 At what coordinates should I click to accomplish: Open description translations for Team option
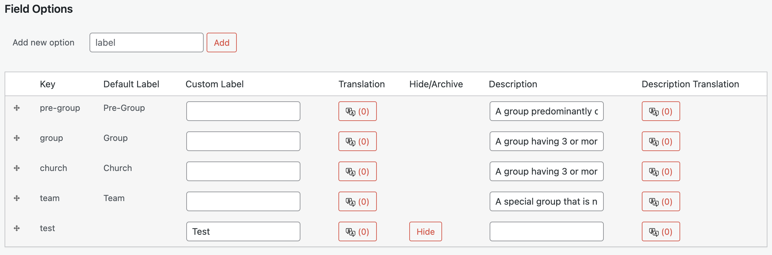coord(660,201)
